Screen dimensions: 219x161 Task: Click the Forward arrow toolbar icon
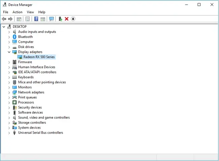[x=10, y=19]
